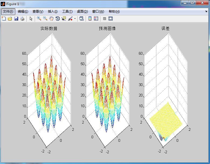The image size is (210, 164).
Task: Save figure with the floppy disk icon
Action: coord(16,18)
